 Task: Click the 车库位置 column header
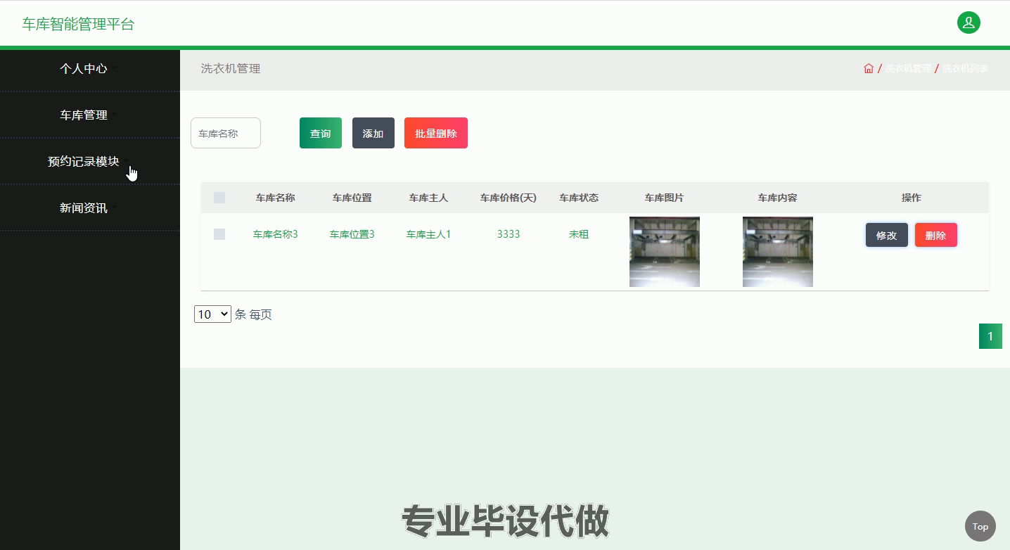click(352, 198)
